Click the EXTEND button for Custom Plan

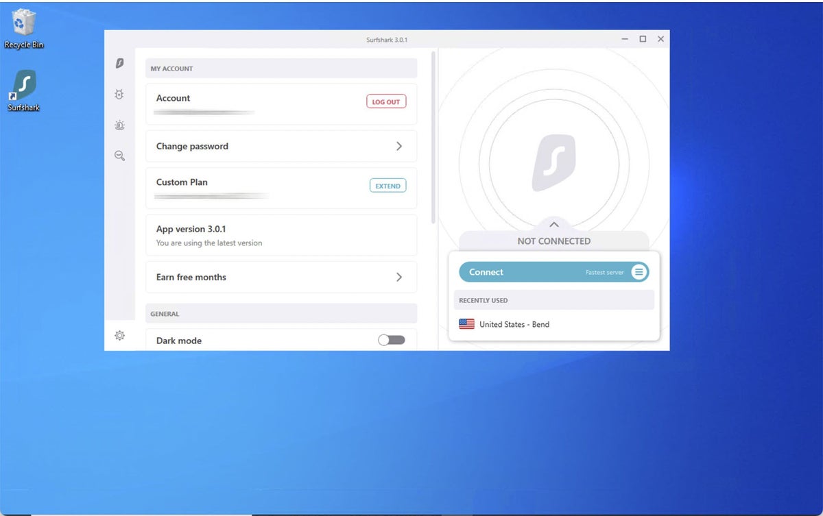387,186
